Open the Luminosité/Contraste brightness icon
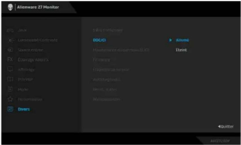 pos(10,40)
